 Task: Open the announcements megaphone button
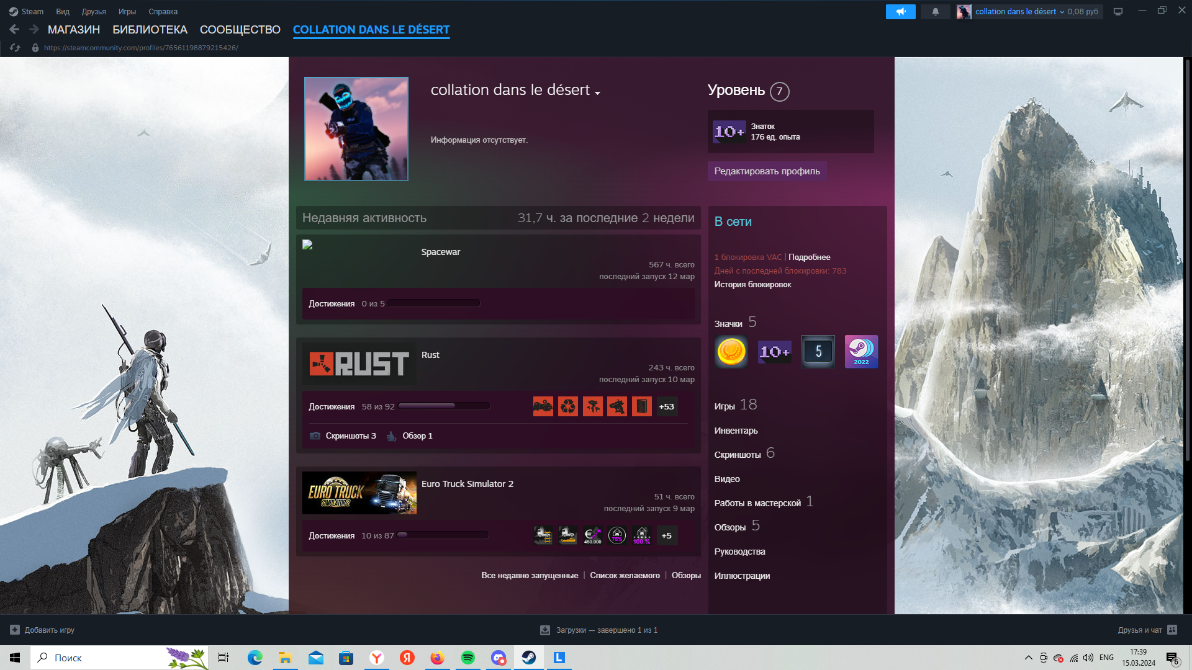[x=901, y=12]
